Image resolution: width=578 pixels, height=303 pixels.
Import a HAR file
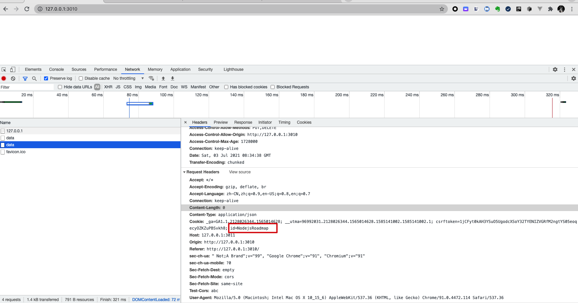click(x=163, y=78)
